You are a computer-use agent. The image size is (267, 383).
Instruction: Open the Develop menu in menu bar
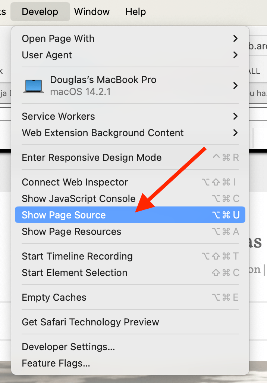(x=40, y=12)
